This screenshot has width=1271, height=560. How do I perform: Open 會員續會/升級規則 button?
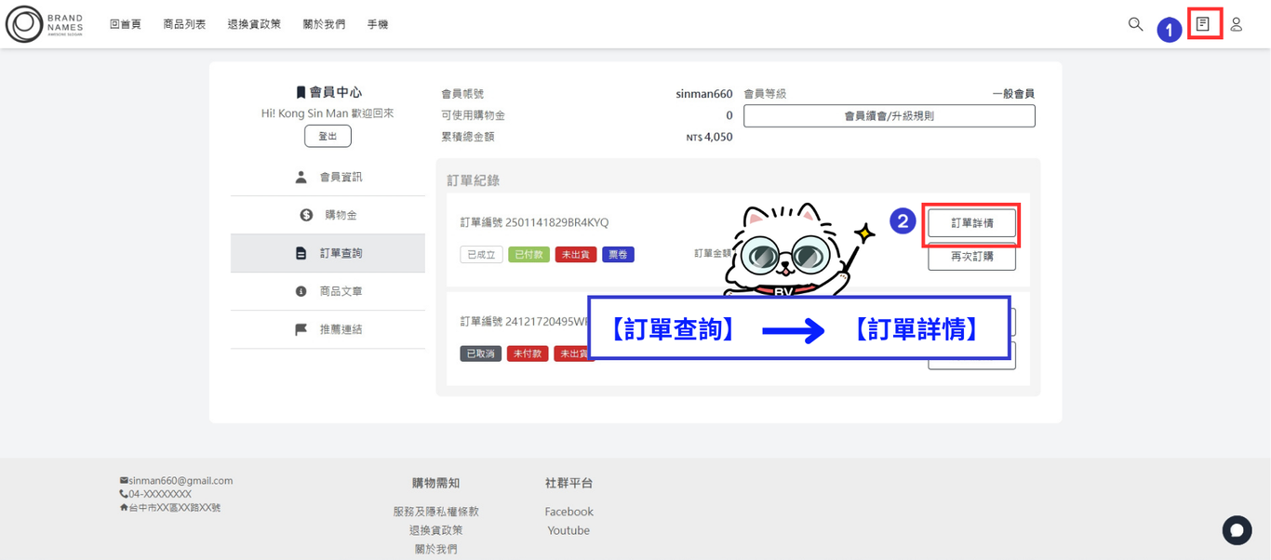tap(889, 115)
